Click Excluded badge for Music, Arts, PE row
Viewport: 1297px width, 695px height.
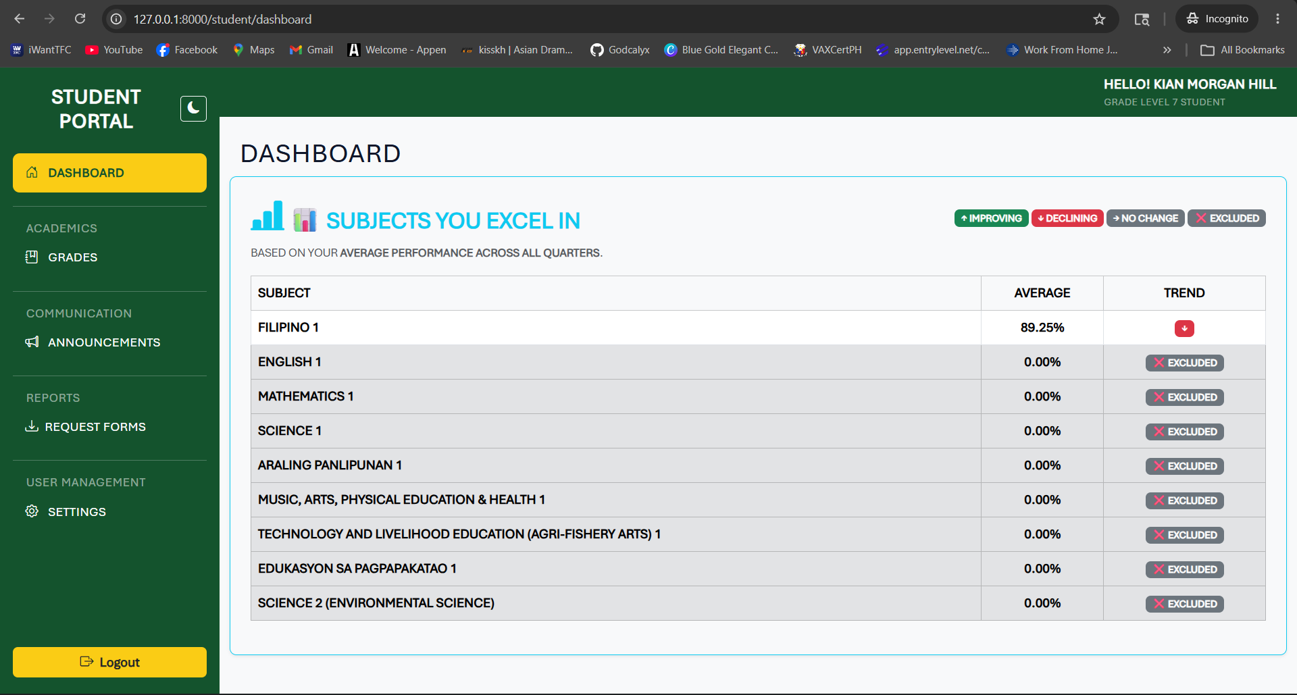(1184, 500)
